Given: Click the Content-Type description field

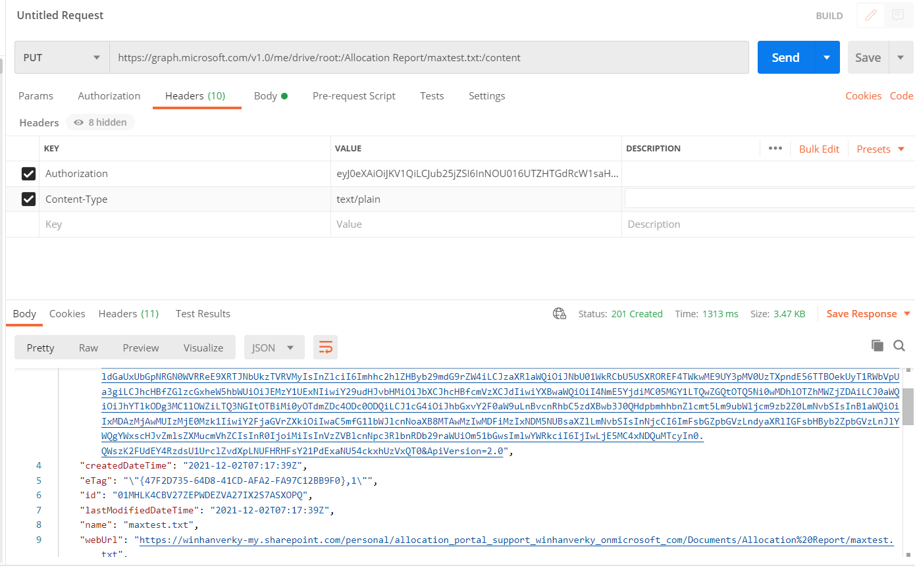Looking at the screenshot, I should click(769, 199).
